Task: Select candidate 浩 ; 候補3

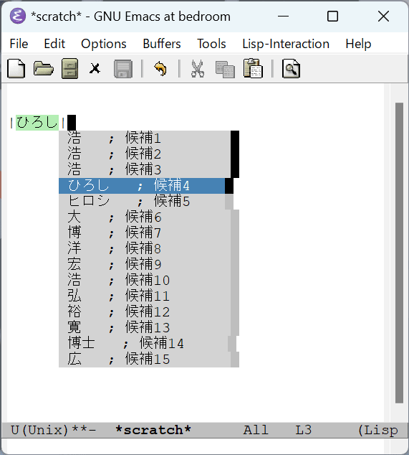Action: tap(145, 170)
